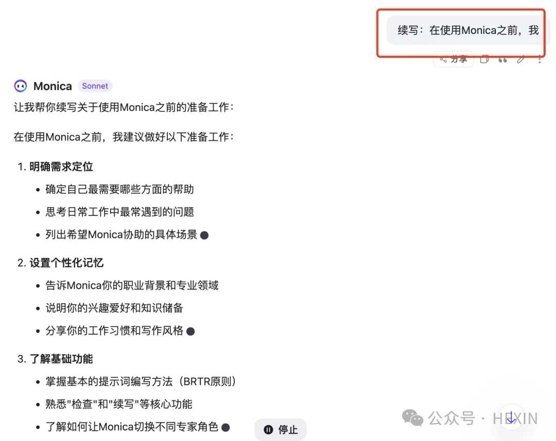Click the 公众号 watermark text
The image size is (556, 441).
click(451, 418)
